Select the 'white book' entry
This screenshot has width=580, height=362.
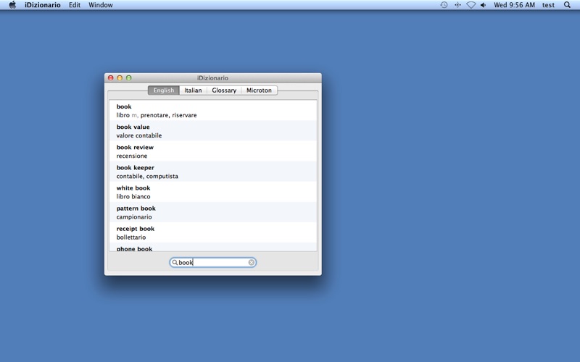(x=213, y=192)
